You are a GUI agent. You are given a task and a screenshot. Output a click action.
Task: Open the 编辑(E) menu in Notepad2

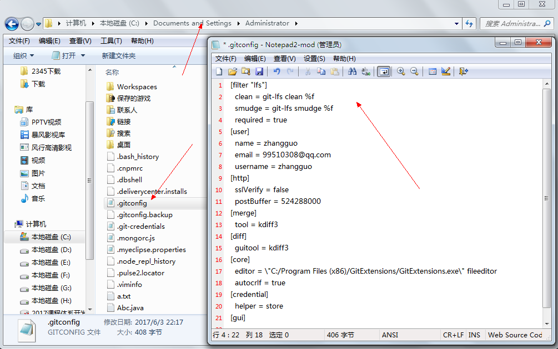(255, 59)
